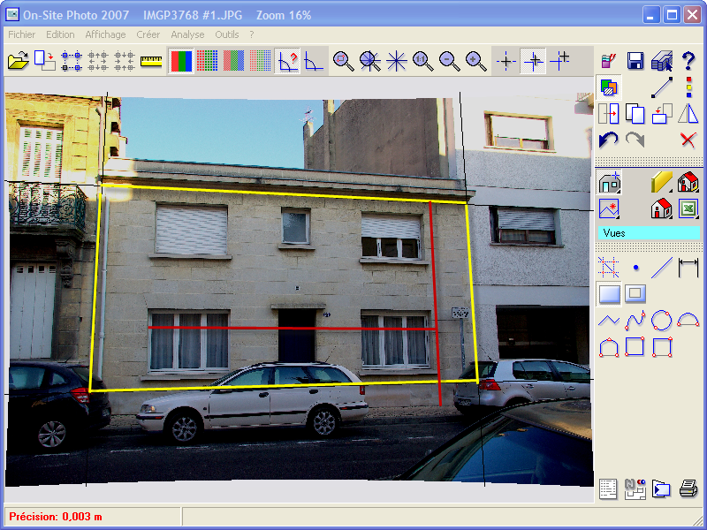The width and height of the screenshot is (707, 530).
Task: Click the blue control points rectangle icon
Action: tap(72, 61)
